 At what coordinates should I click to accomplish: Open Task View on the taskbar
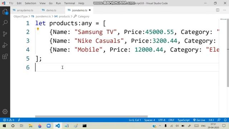point(21,126)
